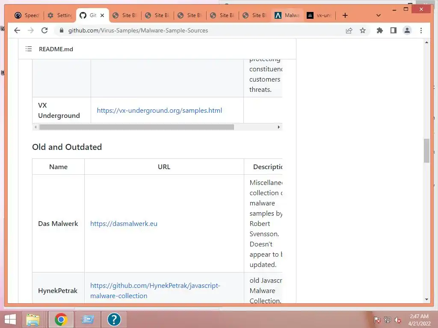
Task: Click Chrome icon in taskbar
Action: pyautogui.click(x=61, y=319)
